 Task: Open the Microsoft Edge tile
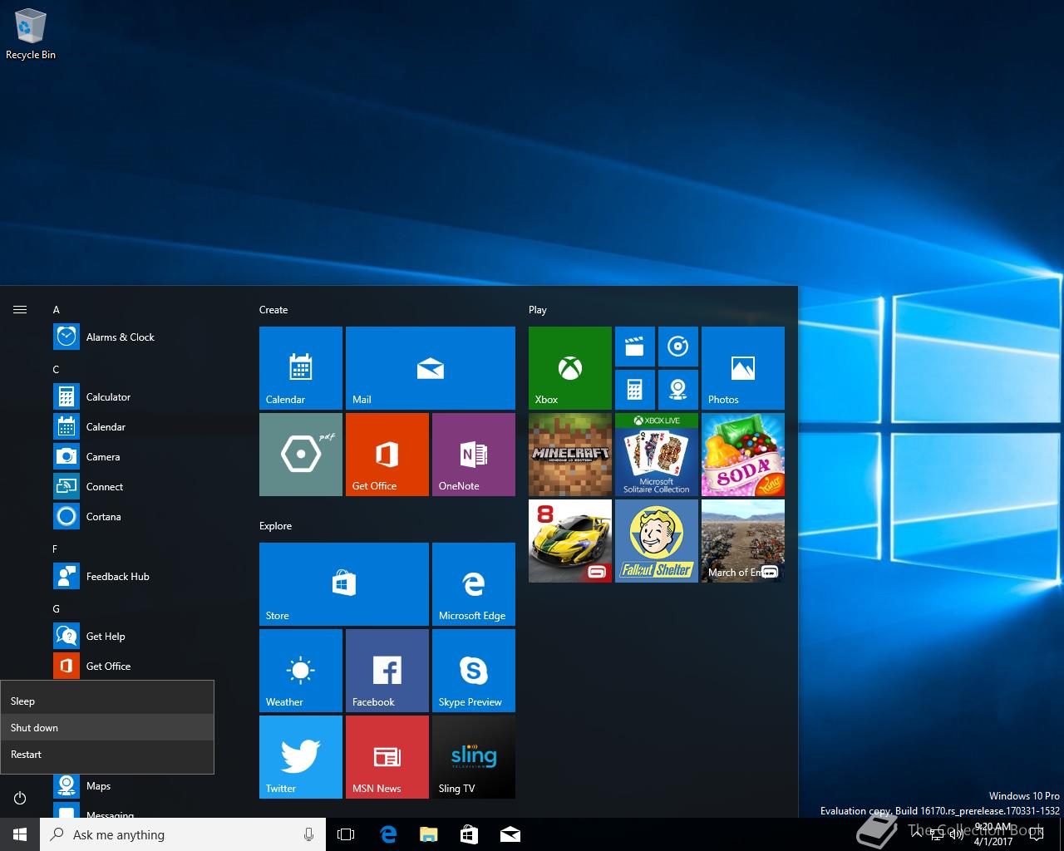tap(474, 584)
